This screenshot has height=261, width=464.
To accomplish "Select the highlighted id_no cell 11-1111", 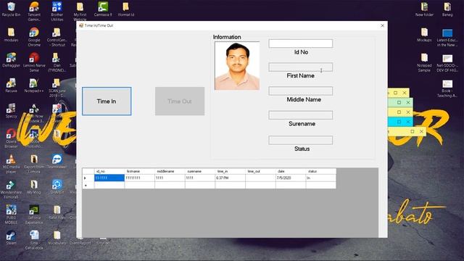I will click(109, 178).
